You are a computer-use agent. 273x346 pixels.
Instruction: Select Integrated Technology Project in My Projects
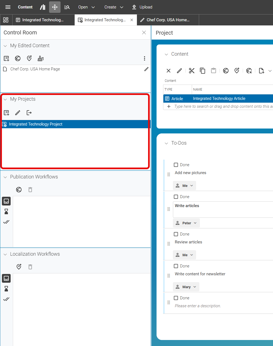click(36, 124)
